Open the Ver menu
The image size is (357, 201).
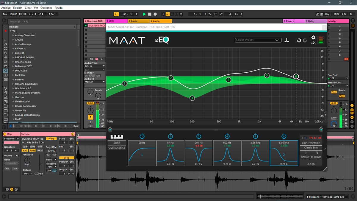36,8
